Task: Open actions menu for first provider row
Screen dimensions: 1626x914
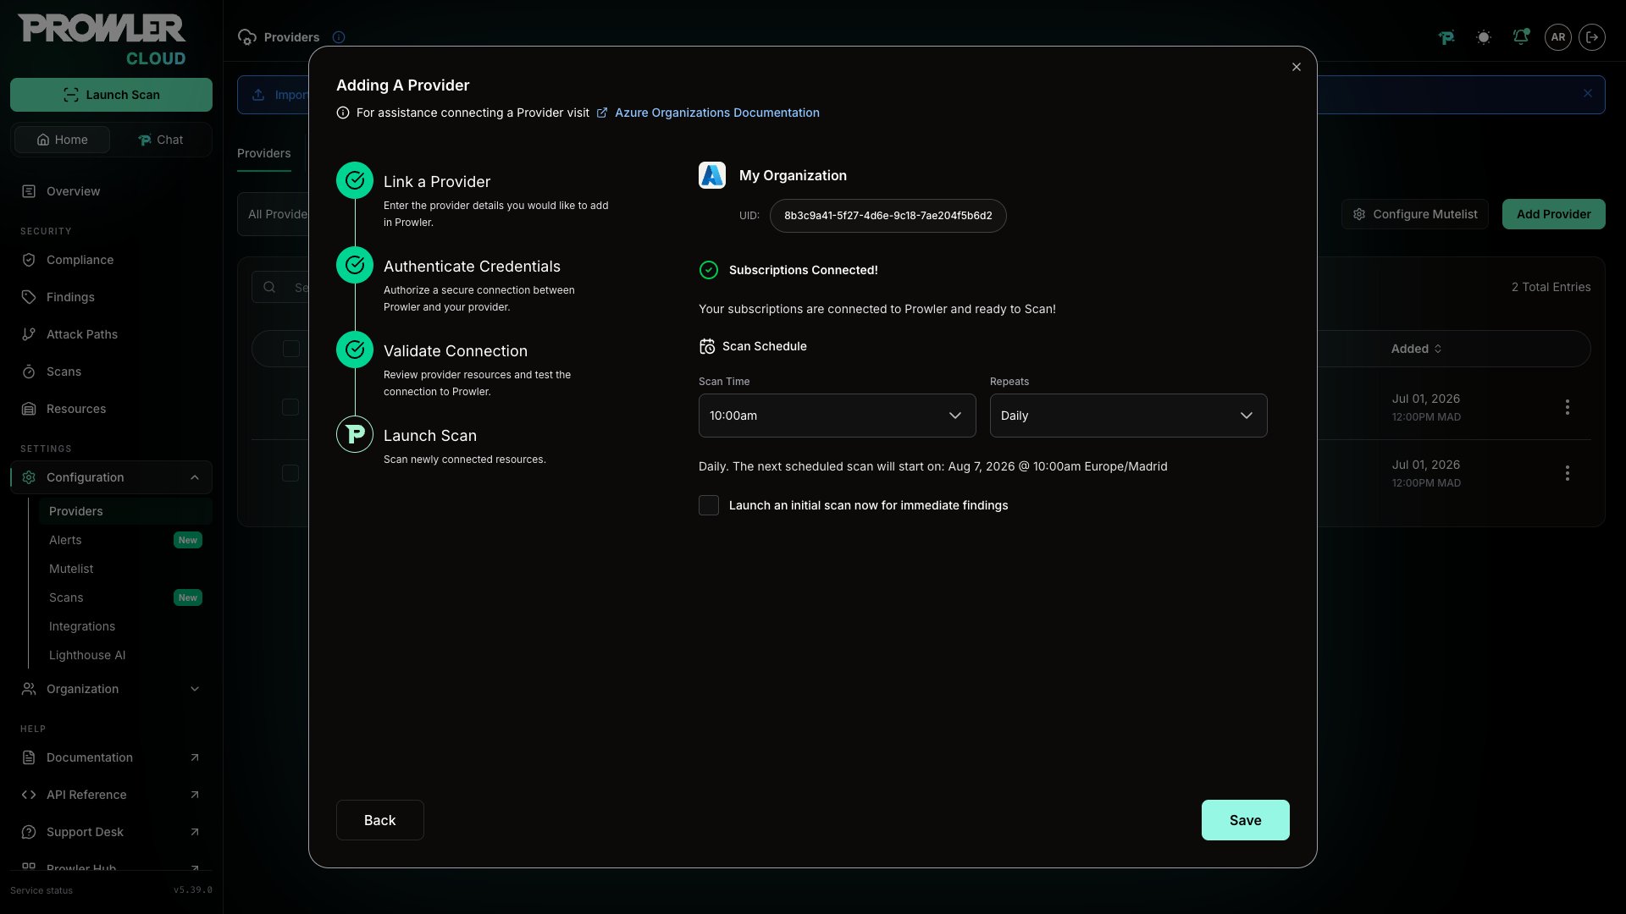Action: click(x=1568, y=407)
